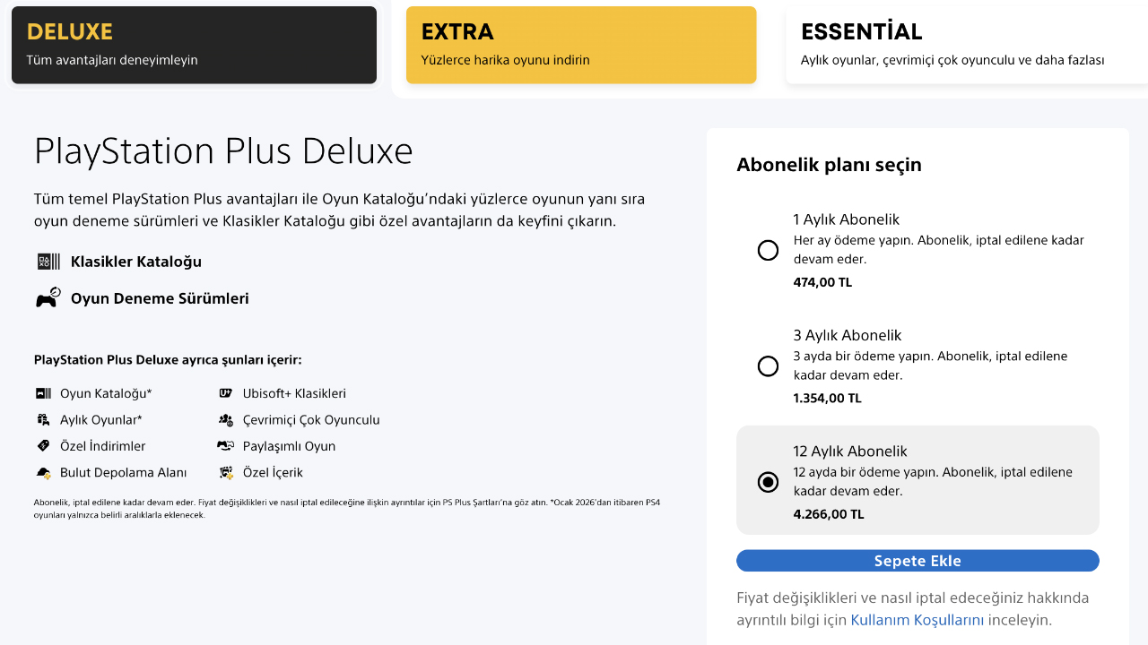Switch to the DELUXE plan tab
This screenshot has width=1148, height=645.
[194, 45]
